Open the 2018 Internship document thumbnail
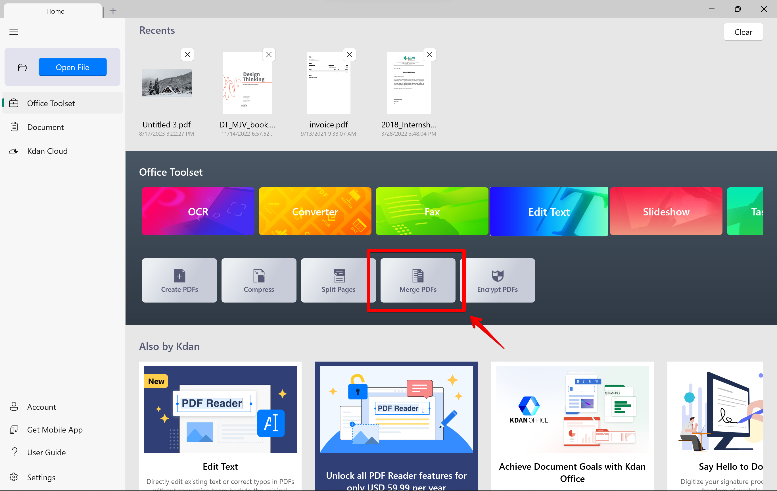The image size is (777, 491). click(x=409, y=83)
